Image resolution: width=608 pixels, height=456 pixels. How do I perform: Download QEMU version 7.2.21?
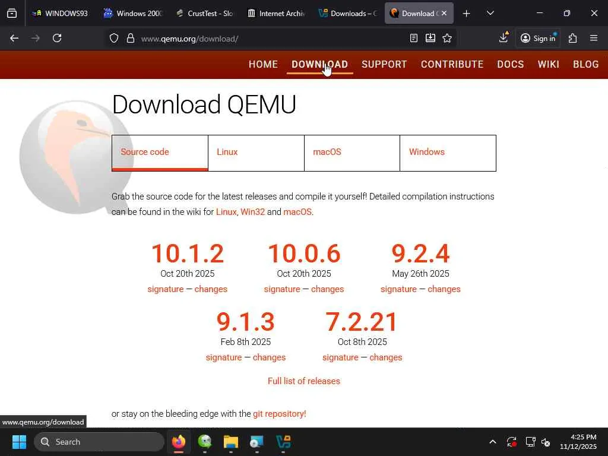(362, 322)
